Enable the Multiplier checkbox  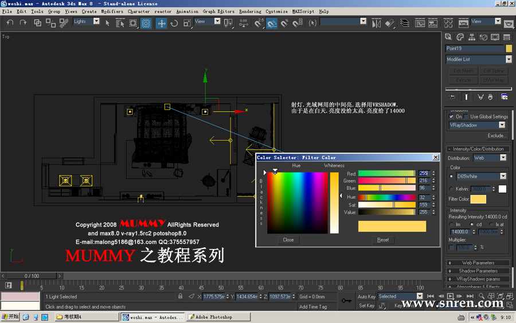click(452, 247)
